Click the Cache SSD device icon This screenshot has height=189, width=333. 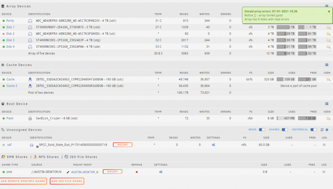[x=30, y=79]
